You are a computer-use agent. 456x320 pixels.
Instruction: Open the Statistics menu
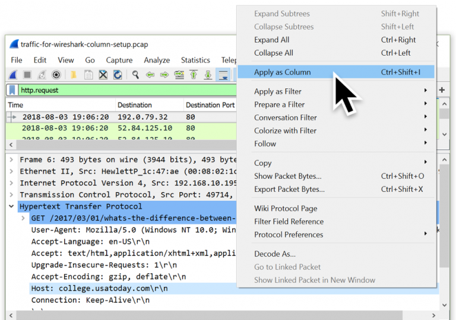(195, 60)
